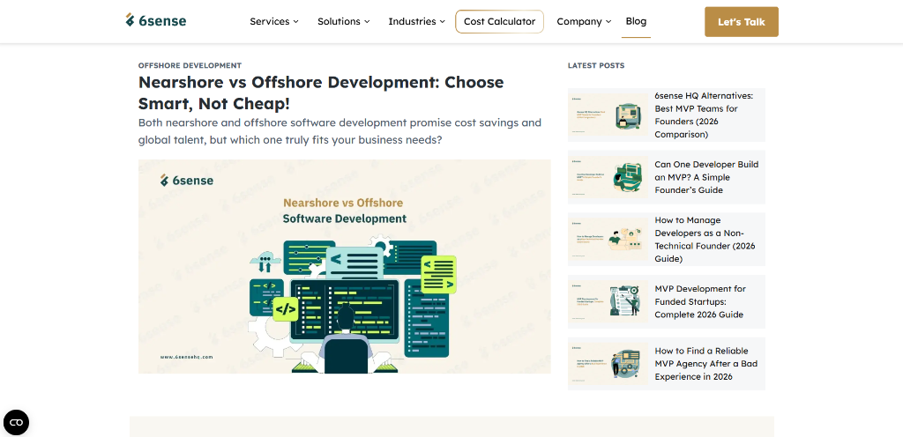Click the LATEST POSTS heading
The image size is (903, 437).
click(x=595, y=65)
